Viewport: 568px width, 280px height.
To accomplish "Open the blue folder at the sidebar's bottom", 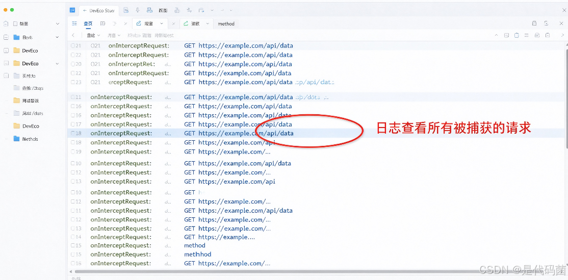I will coord(25,139).
